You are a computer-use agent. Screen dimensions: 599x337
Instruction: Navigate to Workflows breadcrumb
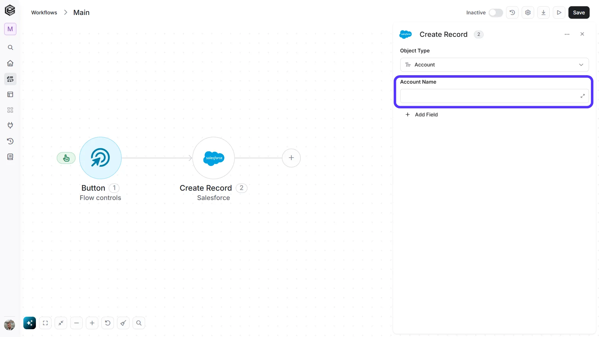[x=44, y=12]
